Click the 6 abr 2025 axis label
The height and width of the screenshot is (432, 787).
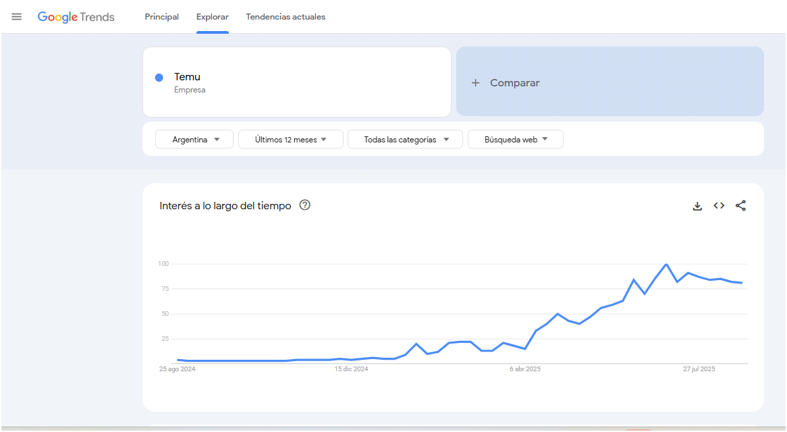(x=525, y=369)
